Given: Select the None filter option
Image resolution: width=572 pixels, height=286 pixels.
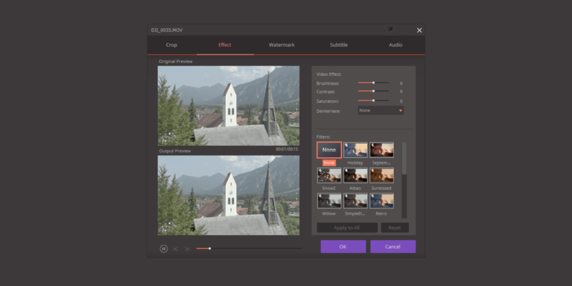Looking at the screenshot, I should point(329,150).
